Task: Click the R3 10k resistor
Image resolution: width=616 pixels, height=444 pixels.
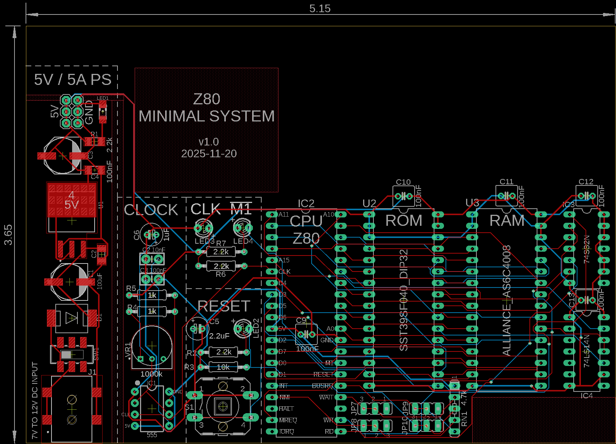Action: click(223, 367)
